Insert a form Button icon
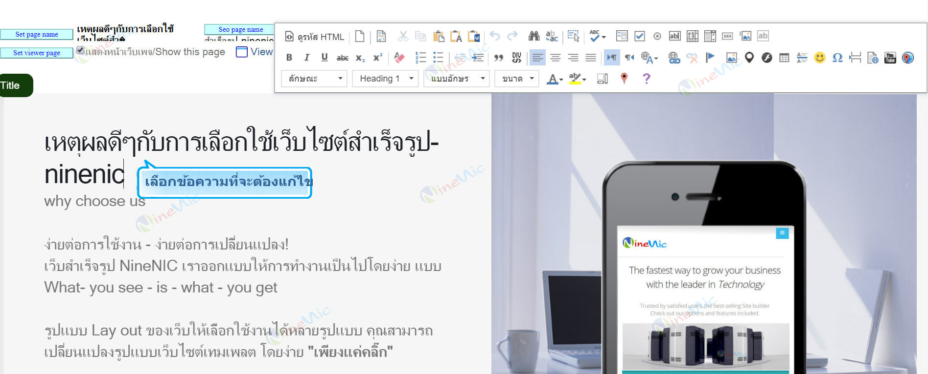The height and width of the screenshot is (374, 928). (727, 36)
